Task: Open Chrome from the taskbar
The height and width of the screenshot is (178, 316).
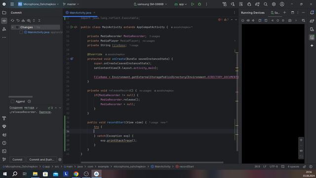Action: click(x=76, y=174)
